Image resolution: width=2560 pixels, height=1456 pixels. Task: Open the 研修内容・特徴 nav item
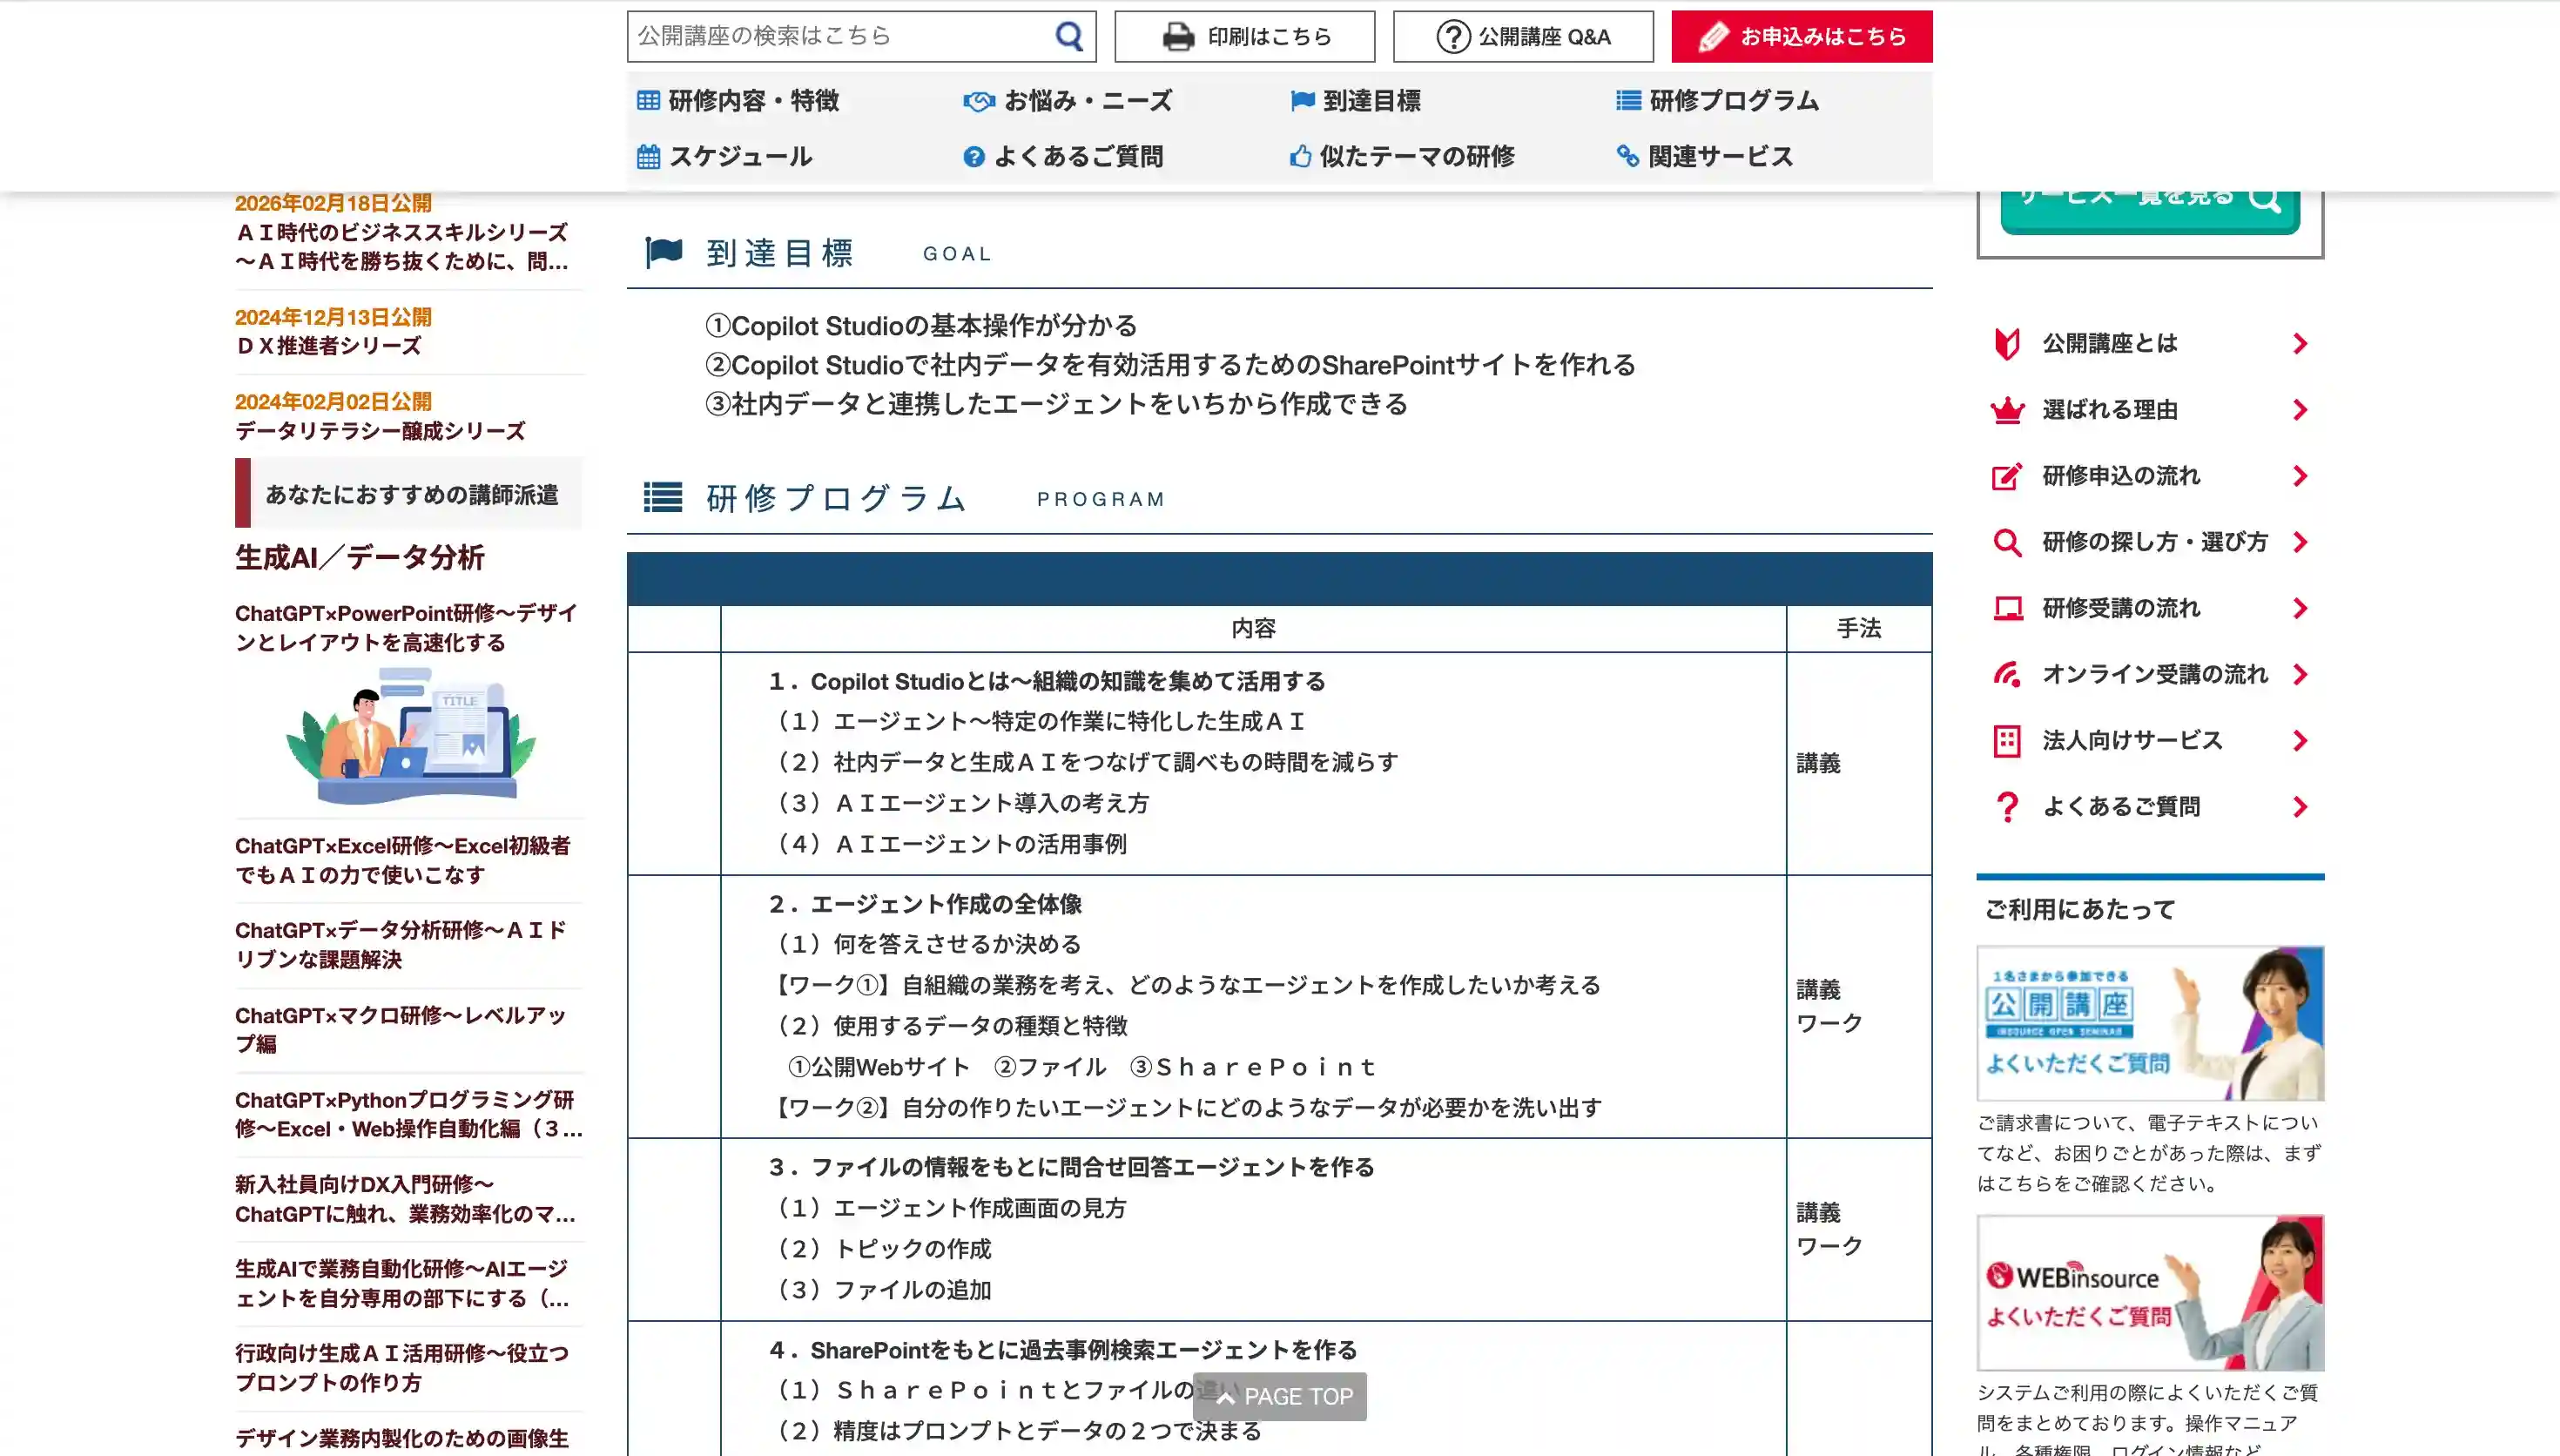[738, 101]
